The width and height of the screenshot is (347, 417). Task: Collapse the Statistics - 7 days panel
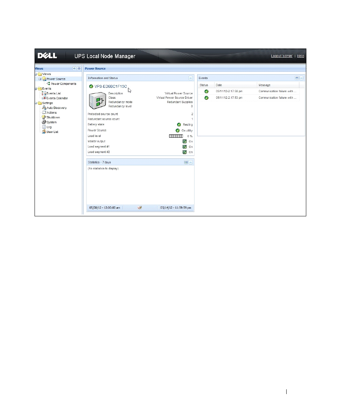(x=191, y=162)
